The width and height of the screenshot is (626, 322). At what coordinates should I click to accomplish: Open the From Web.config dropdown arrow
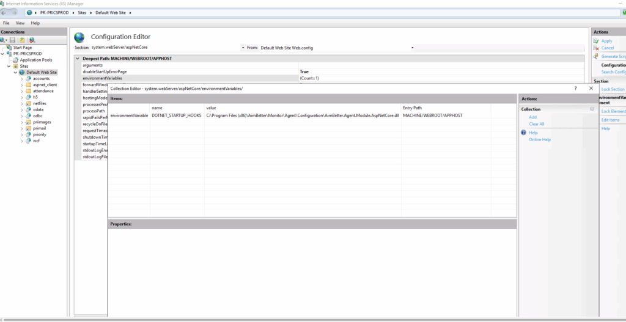(412, 48)
